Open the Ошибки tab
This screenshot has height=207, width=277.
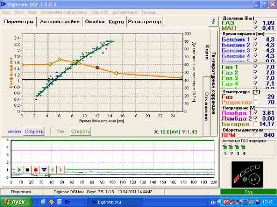click(x=94, y=22)
